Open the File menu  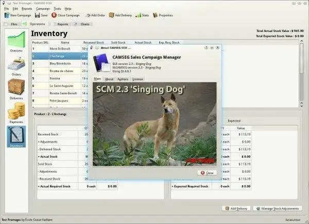pyautogui.click(x=6, y=9)
